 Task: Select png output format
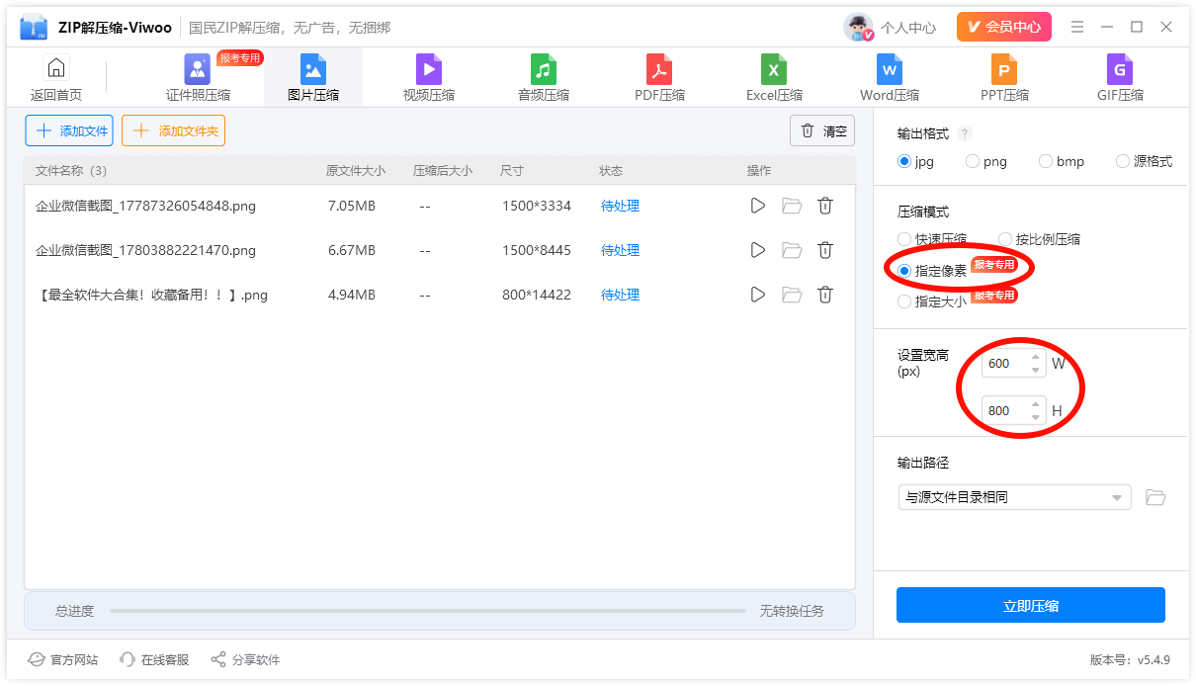click(986, 161)
